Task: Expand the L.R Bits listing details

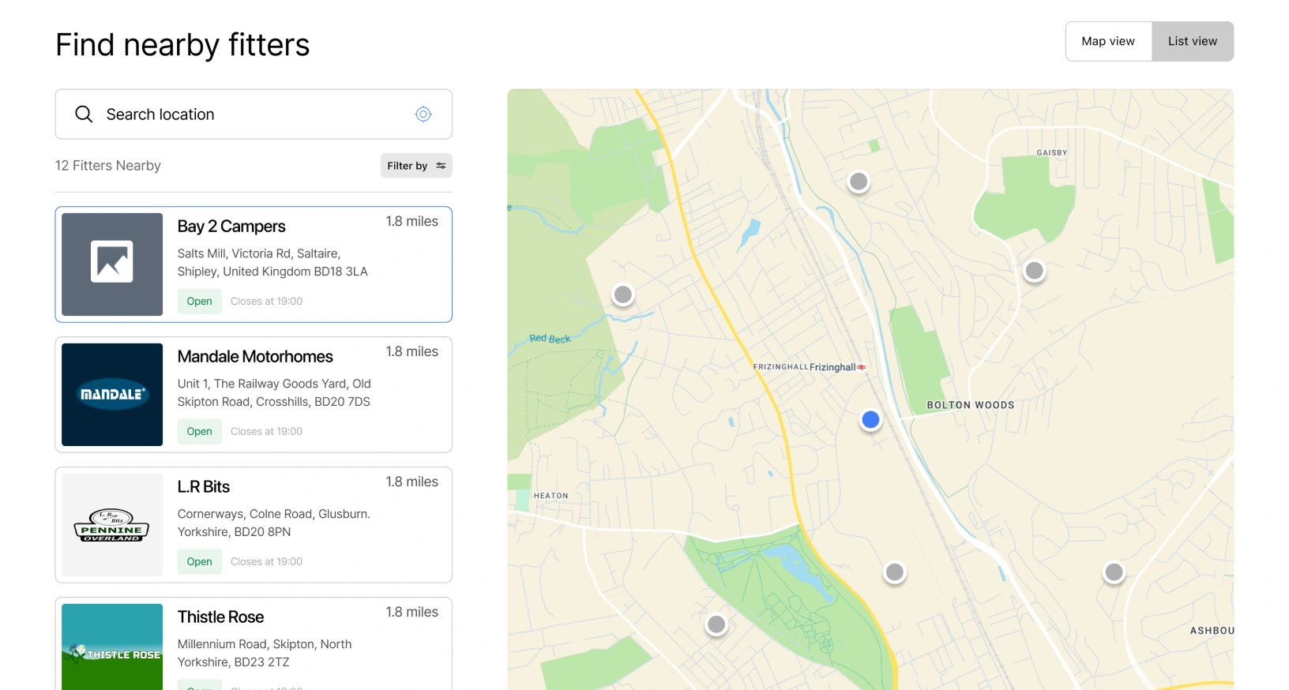Action: coord(253,525)
